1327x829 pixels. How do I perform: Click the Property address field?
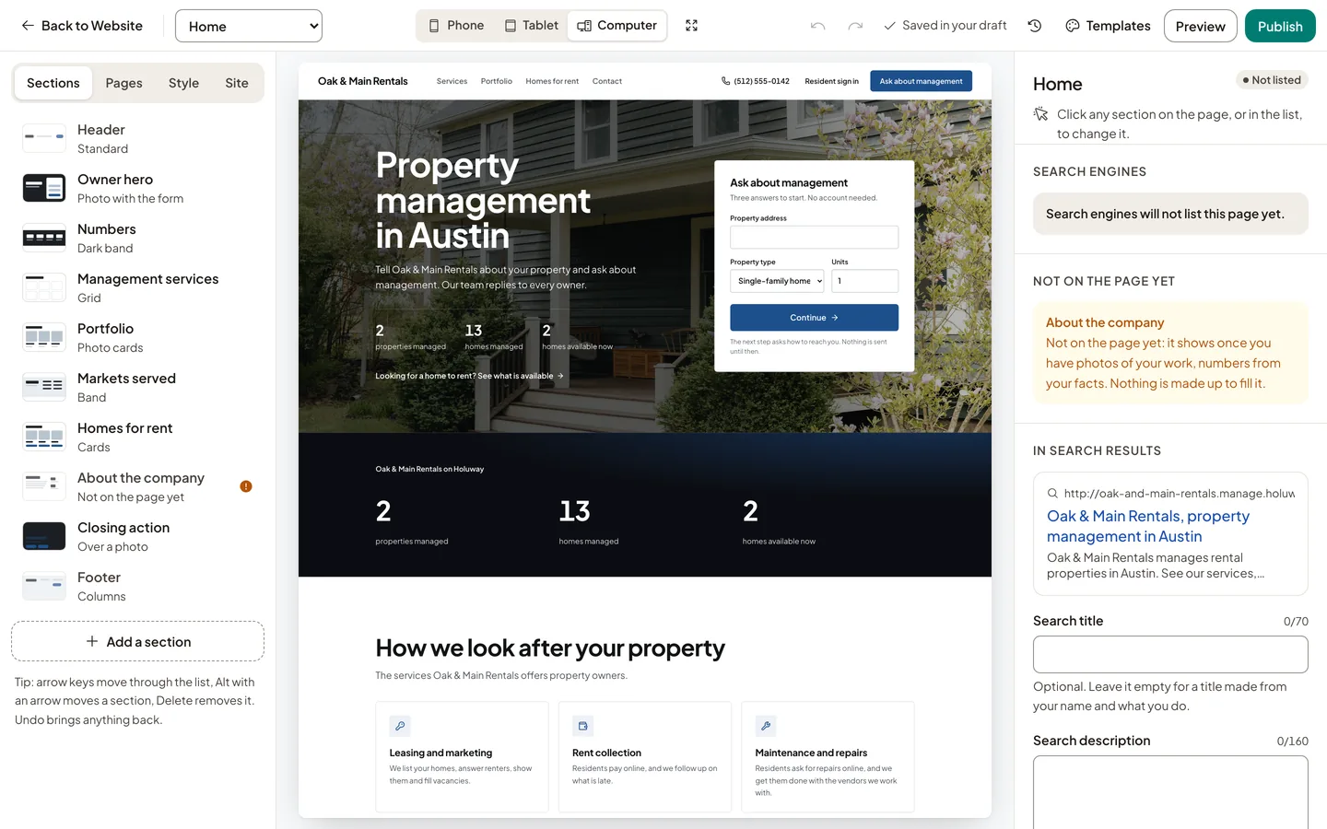pos(814,237)
